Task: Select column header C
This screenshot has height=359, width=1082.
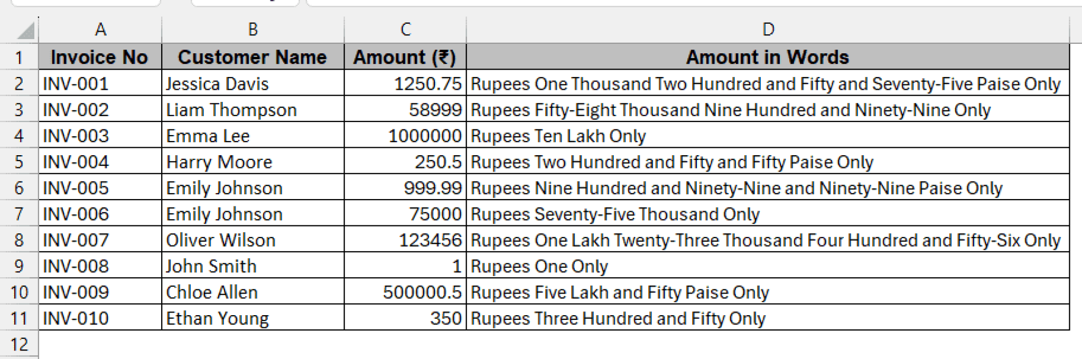Action: click(404, 30)
